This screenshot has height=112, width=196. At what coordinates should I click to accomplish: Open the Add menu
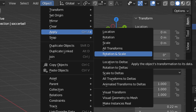pos(35,3)
